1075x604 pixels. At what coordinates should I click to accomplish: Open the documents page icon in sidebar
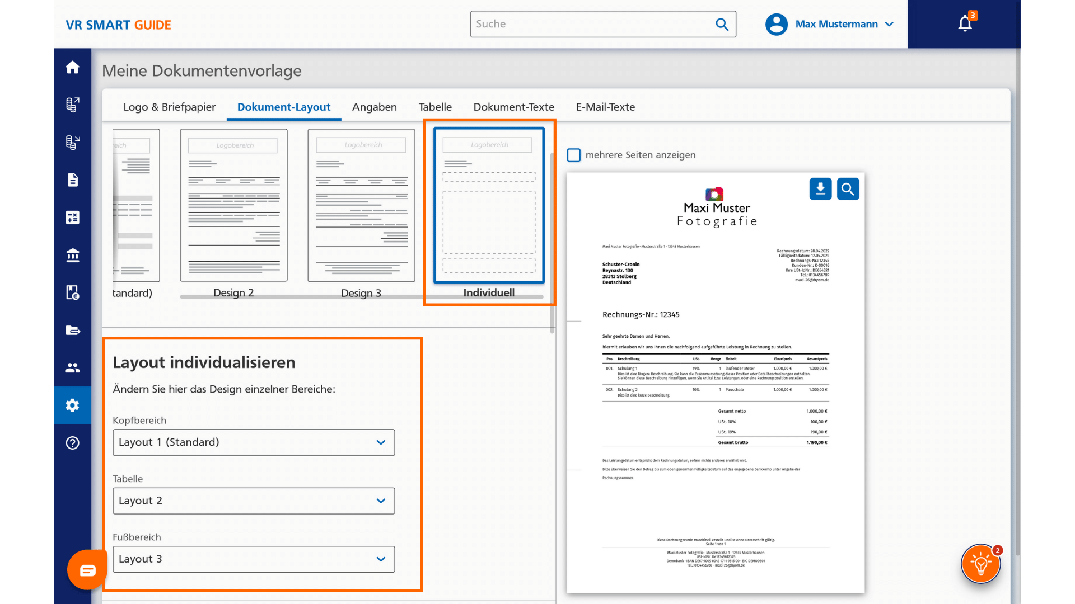tap(72, 180)
